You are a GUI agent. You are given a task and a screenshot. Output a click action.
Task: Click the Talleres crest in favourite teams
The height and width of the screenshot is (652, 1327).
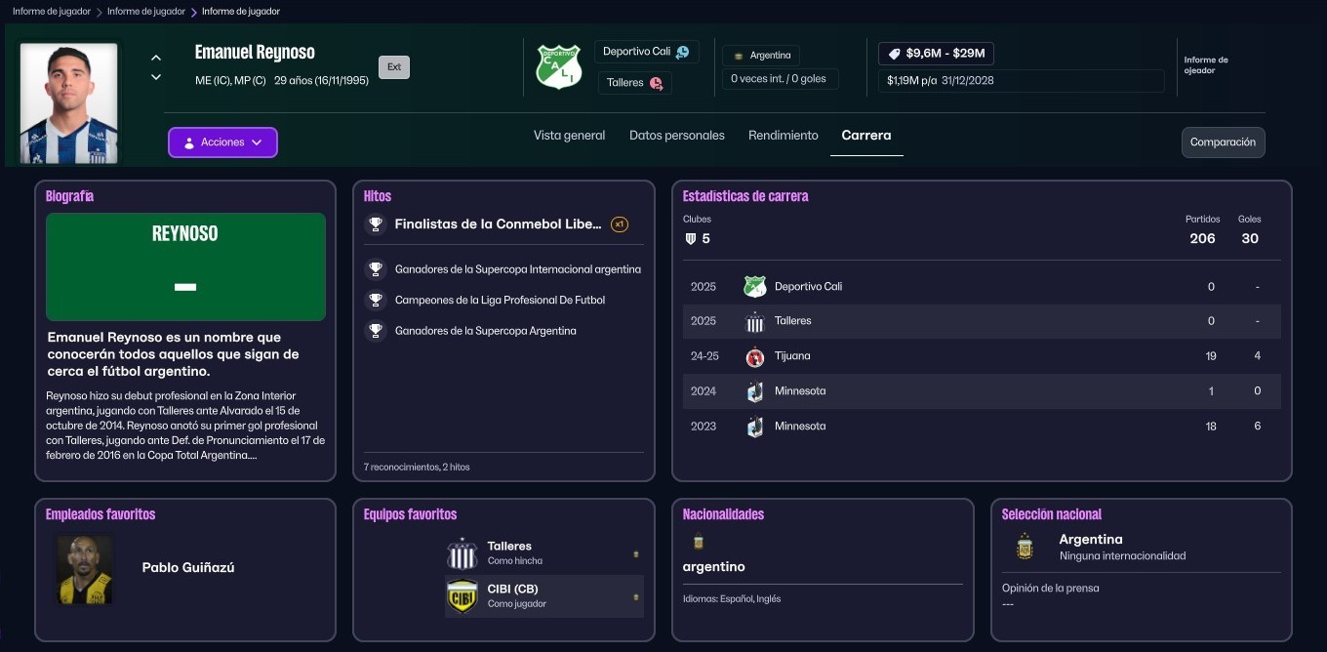(x=462, y=553)
